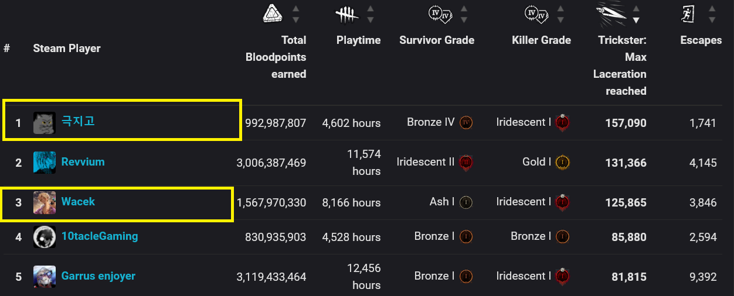Click the Total Bloodpoints earned header text
Screen dimensions: 734x296
click(x=276, y=57)
